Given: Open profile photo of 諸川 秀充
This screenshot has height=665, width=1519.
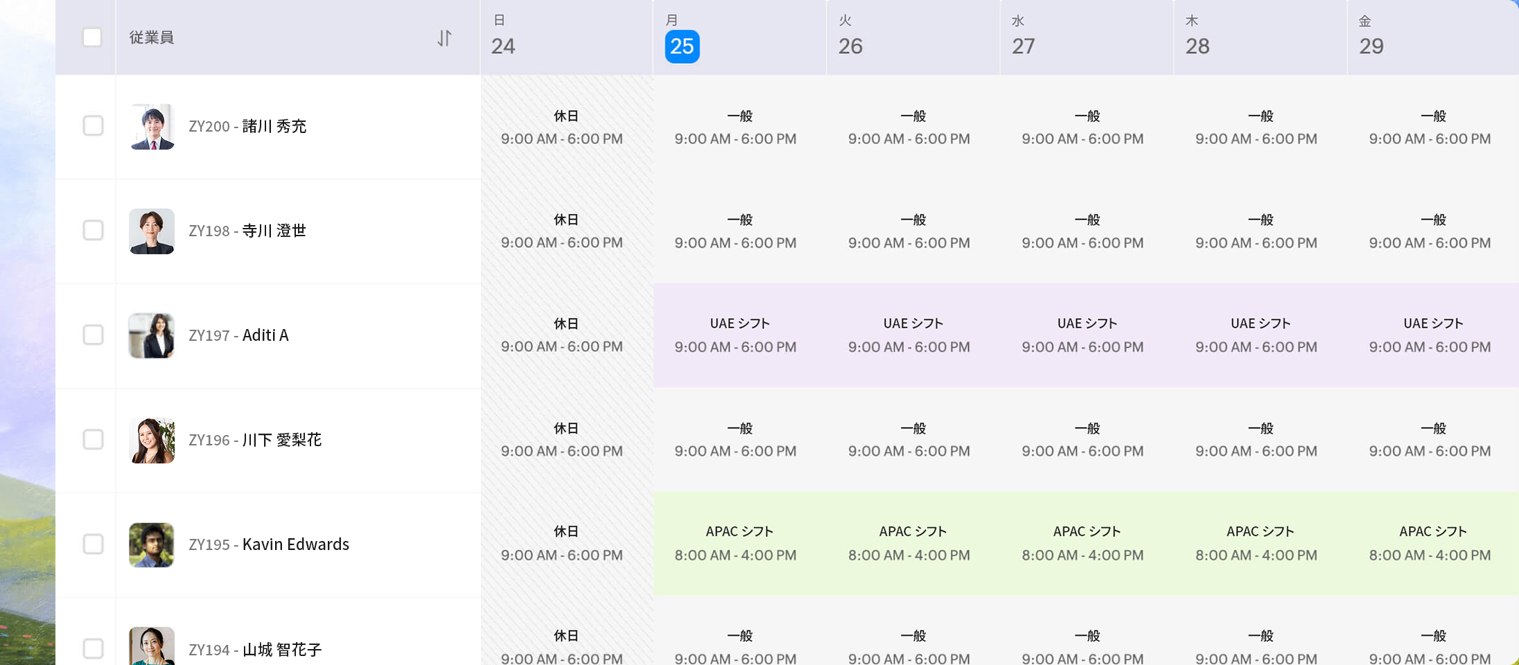Looking at the screenshot, I should click(x=152, y=127).
